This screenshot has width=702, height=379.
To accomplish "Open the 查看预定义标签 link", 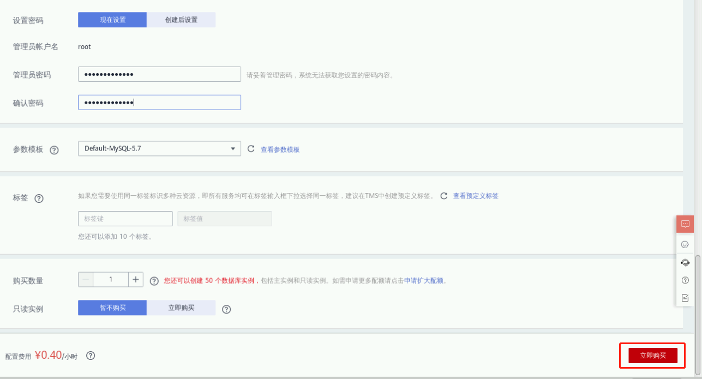I will pos(476,196).
